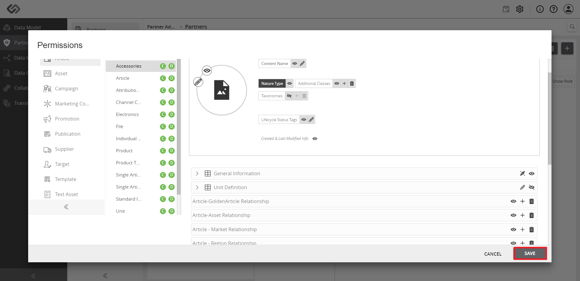
Task: Toggle Additional Classes visibility eye
Action: point(337,83)
